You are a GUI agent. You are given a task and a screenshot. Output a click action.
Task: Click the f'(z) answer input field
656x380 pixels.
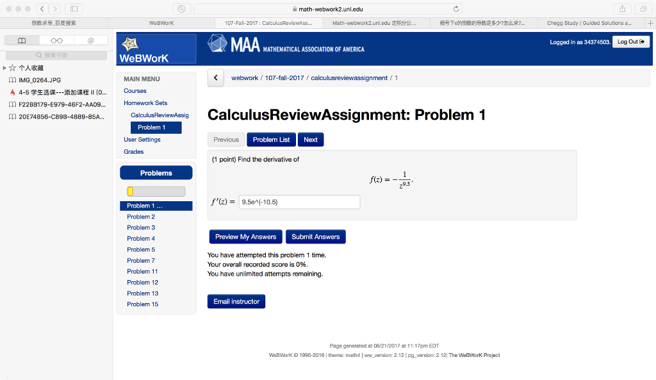coord(299,202)
